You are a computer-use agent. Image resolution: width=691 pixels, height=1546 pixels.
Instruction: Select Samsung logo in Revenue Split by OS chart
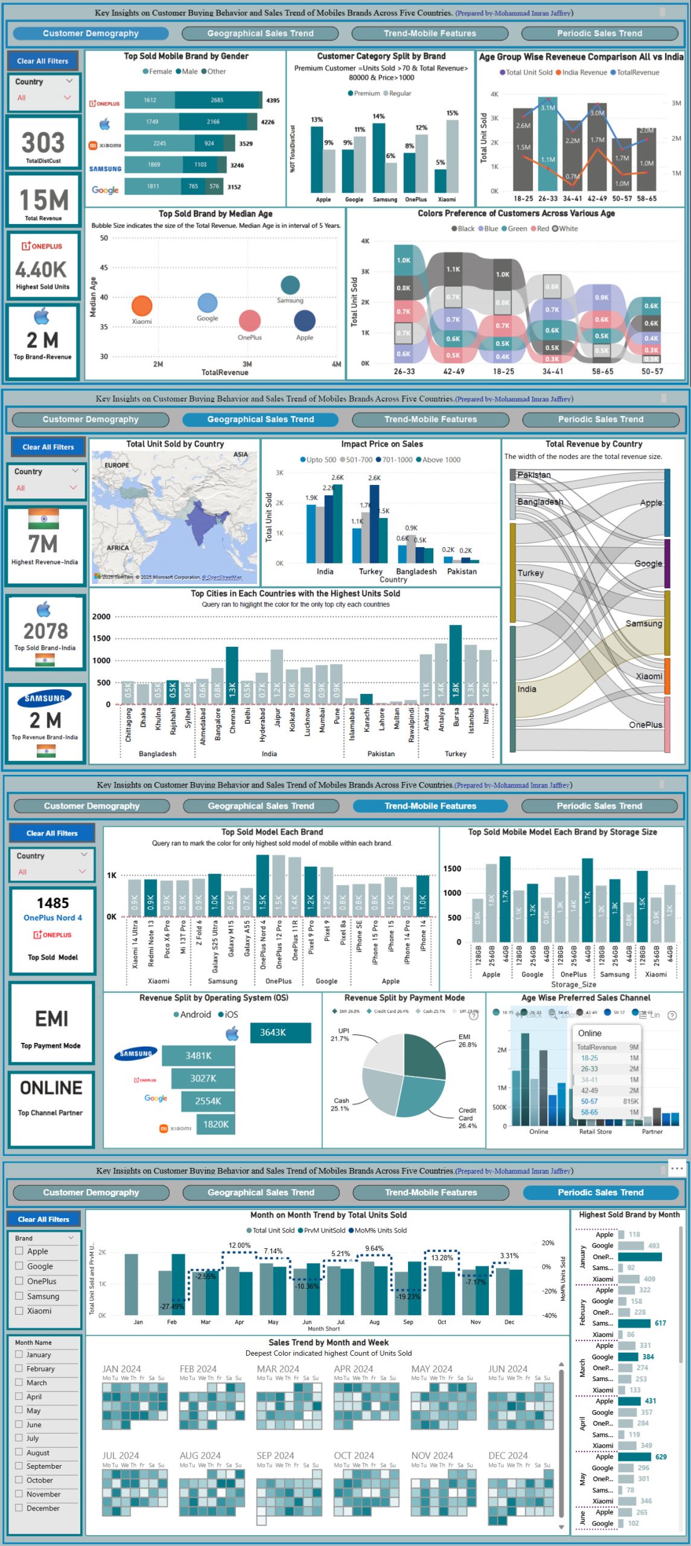136,1054
